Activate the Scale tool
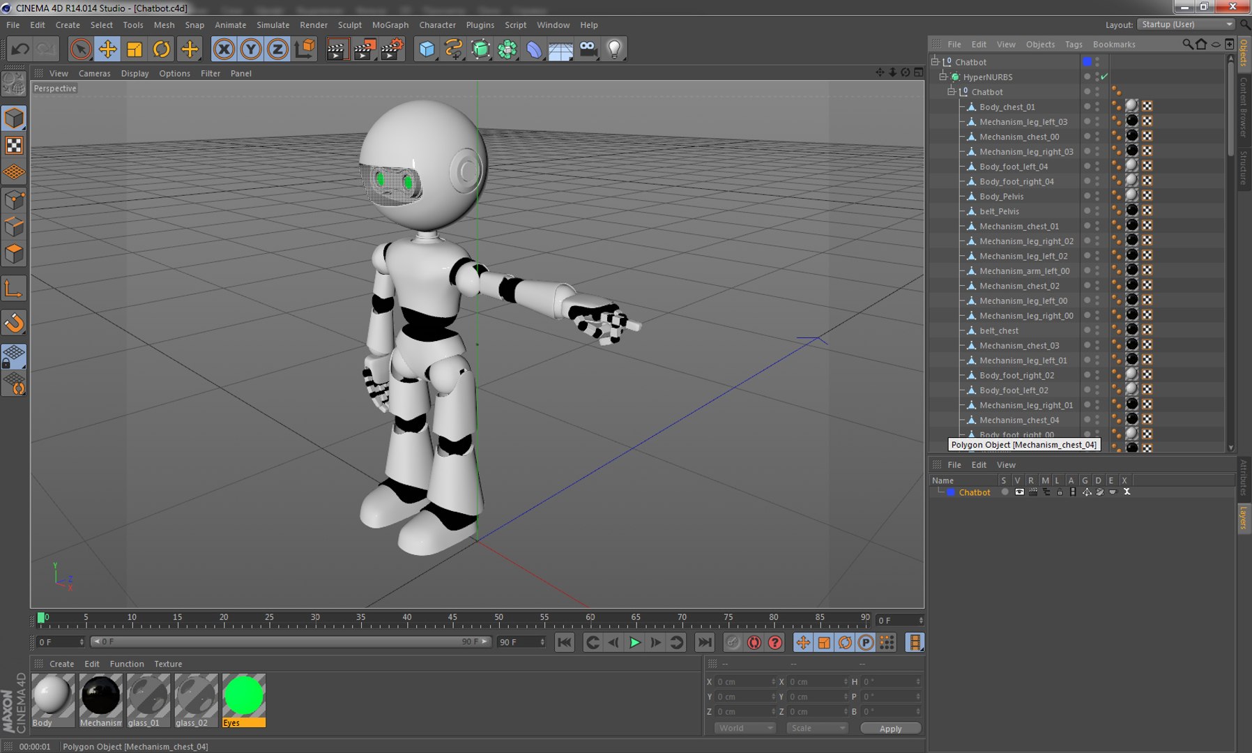1252x753 pixels. click(x=135, y=49)
